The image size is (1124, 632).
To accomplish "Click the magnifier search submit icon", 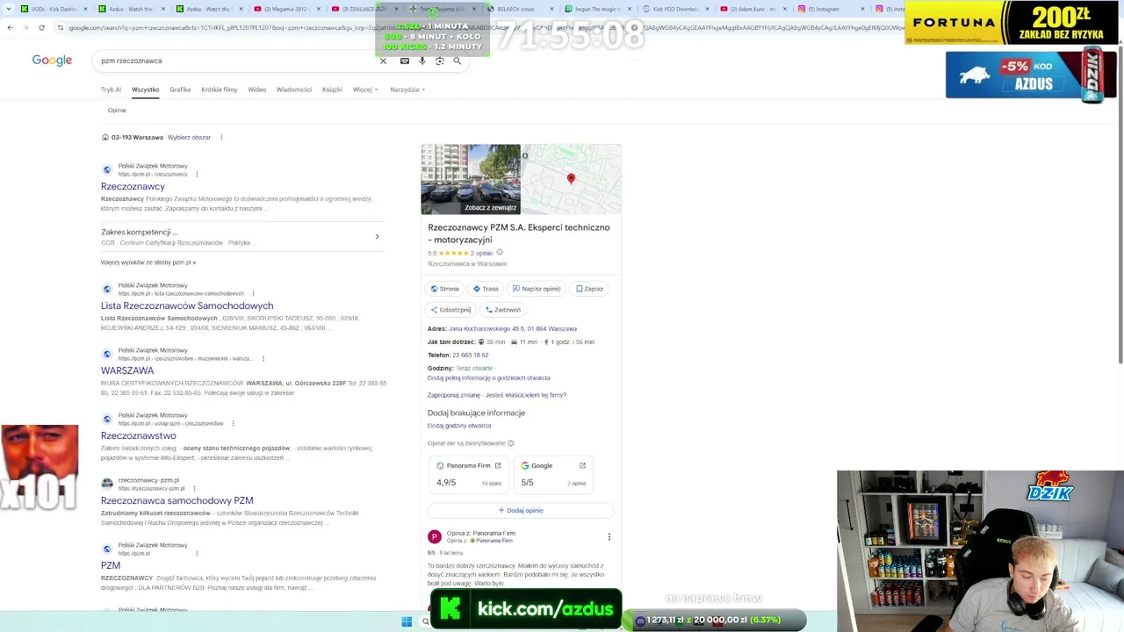I will [x=457, y=61].
